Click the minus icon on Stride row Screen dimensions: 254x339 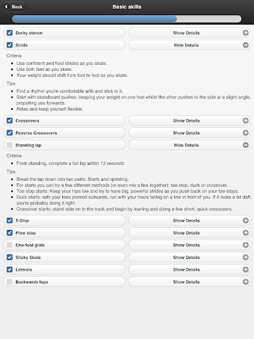[x=245, y=45]
